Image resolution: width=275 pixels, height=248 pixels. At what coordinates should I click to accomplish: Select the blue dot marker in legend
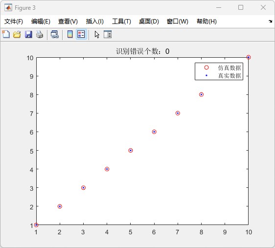click(x=206, y=75)
